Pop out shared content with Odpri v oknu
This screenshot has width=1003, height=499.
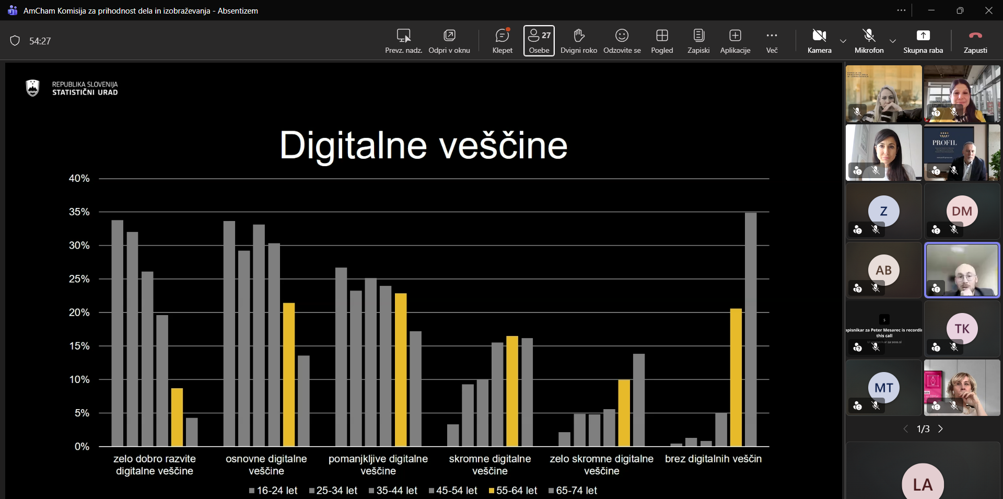click(449, 41)
